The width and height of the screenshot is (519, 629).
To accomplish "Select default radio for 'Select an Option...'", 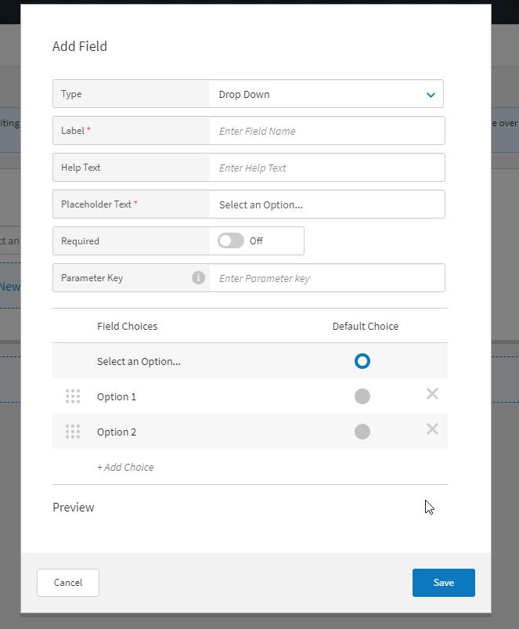I will point(362,361).
